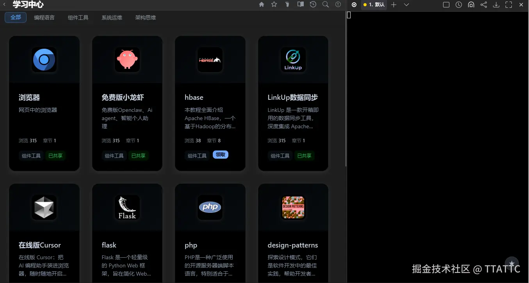529x283 pixels.
Task: Focus the terminal input area at the cursor
Action: [349, 15]
